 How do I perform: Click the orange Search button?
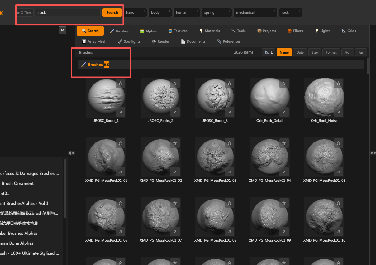coord(112,12)
